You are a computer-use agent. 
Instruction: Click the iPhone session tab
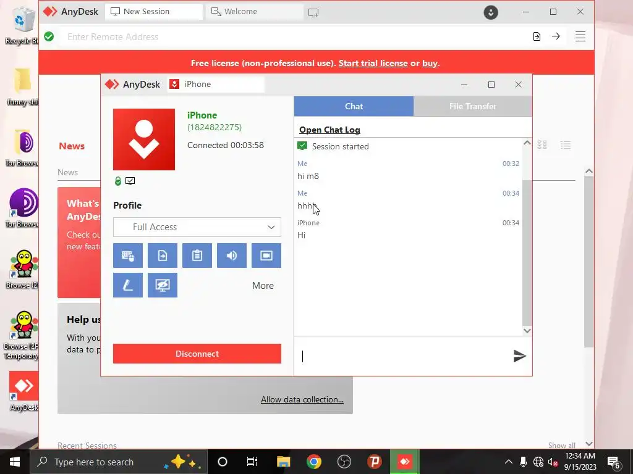216,84
